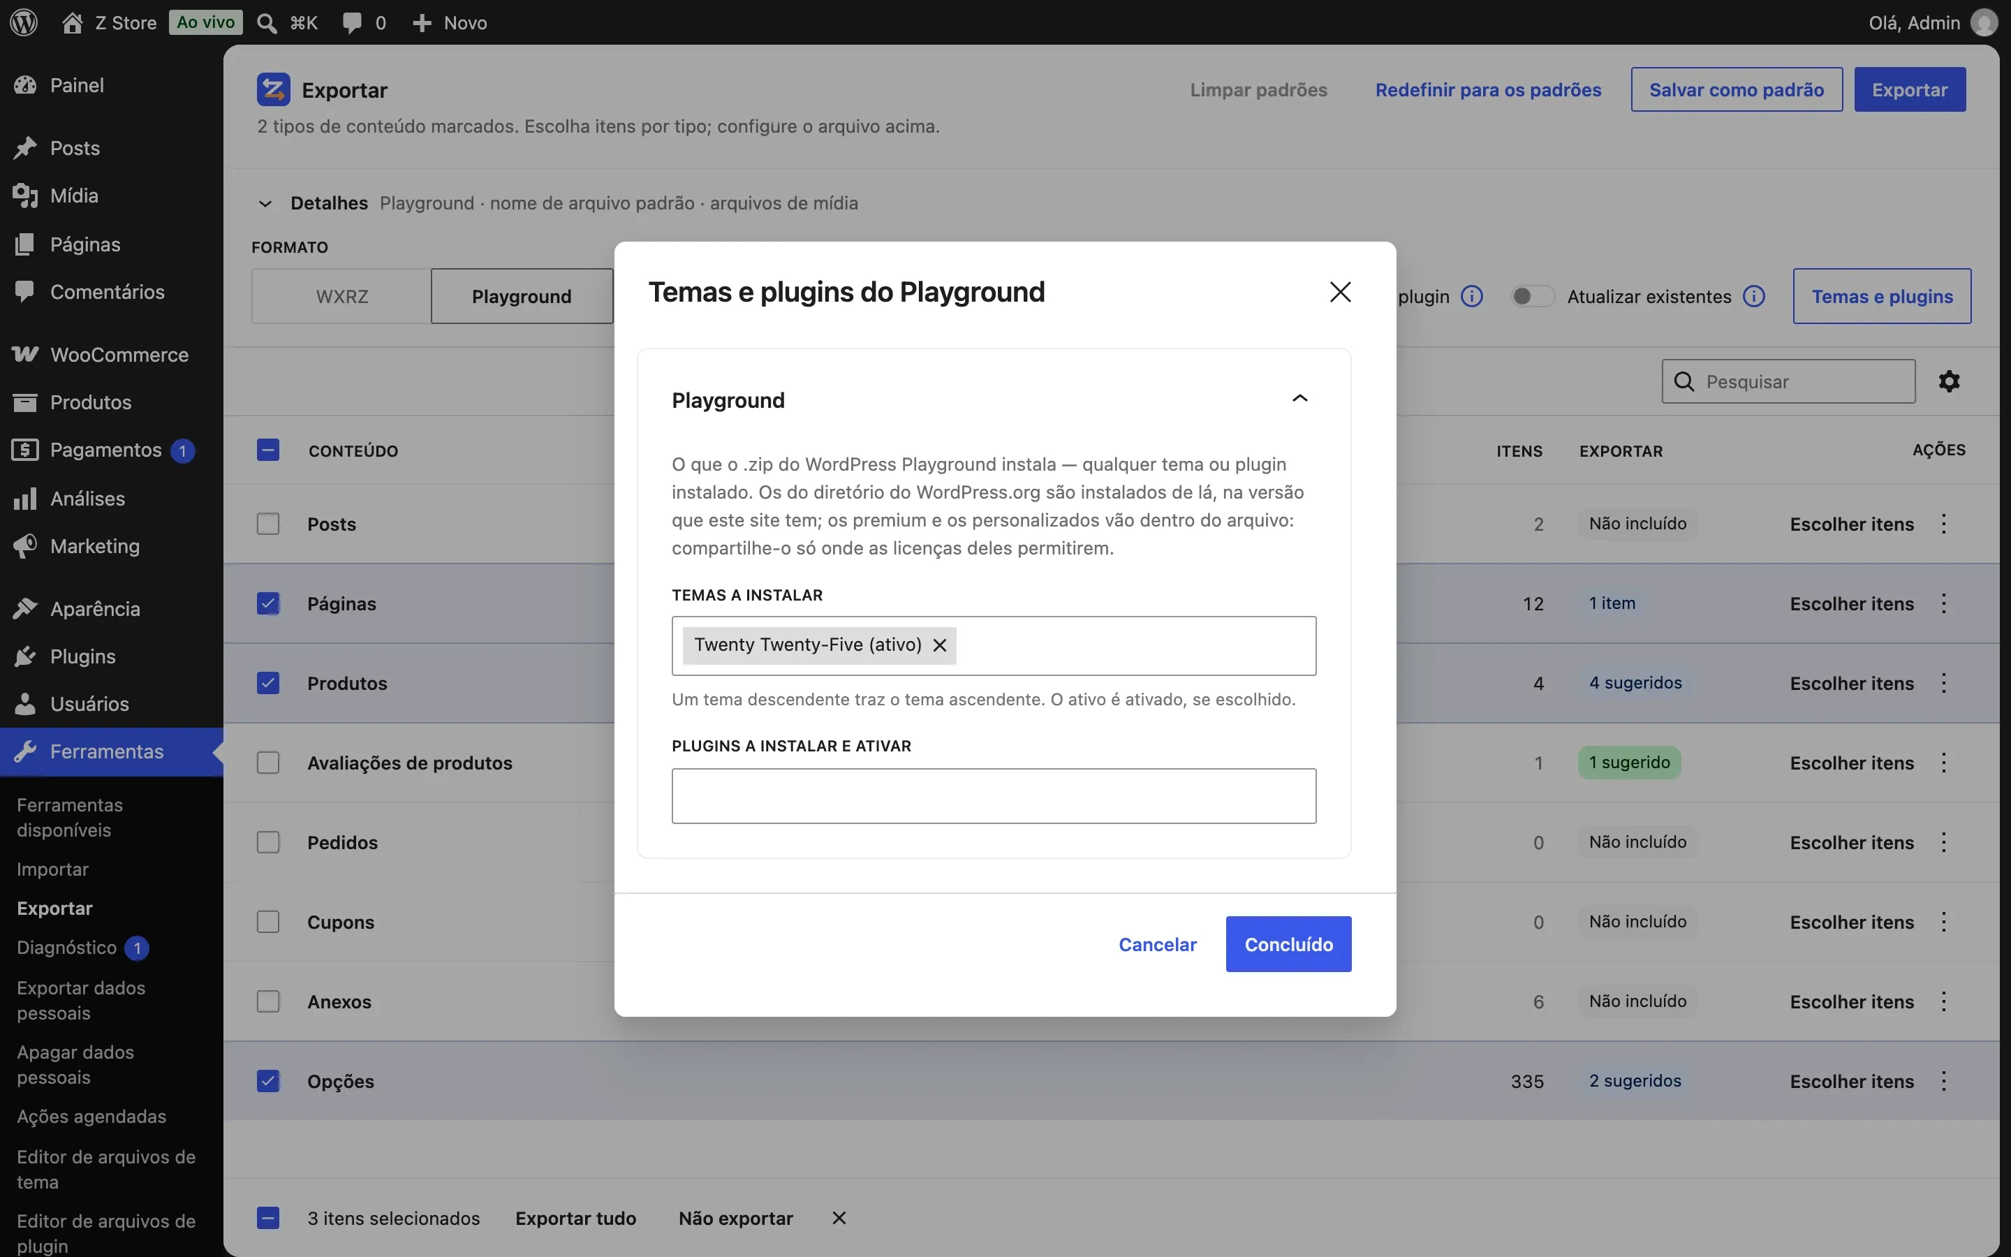Check the Cupons checkbox
The height and width of the screenshot is (1257, 2011).
pyautogui.click(x=267, y=922)
